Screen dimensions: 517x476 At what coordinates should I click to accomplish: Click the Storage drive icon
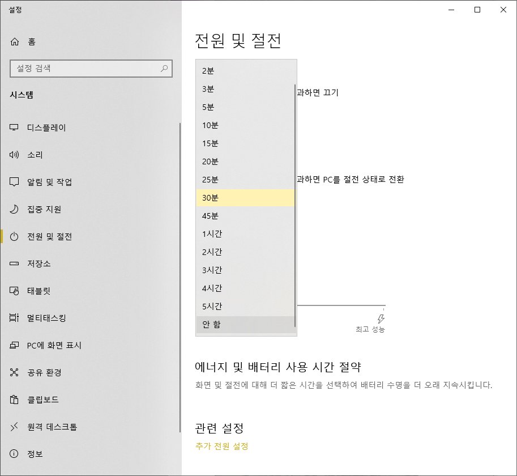tap(14, 263)
